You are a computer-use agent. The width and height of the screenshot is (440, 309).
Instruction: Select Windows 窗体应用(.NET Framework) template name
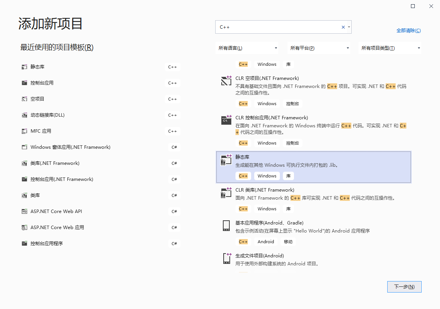[x=70, y=147]
